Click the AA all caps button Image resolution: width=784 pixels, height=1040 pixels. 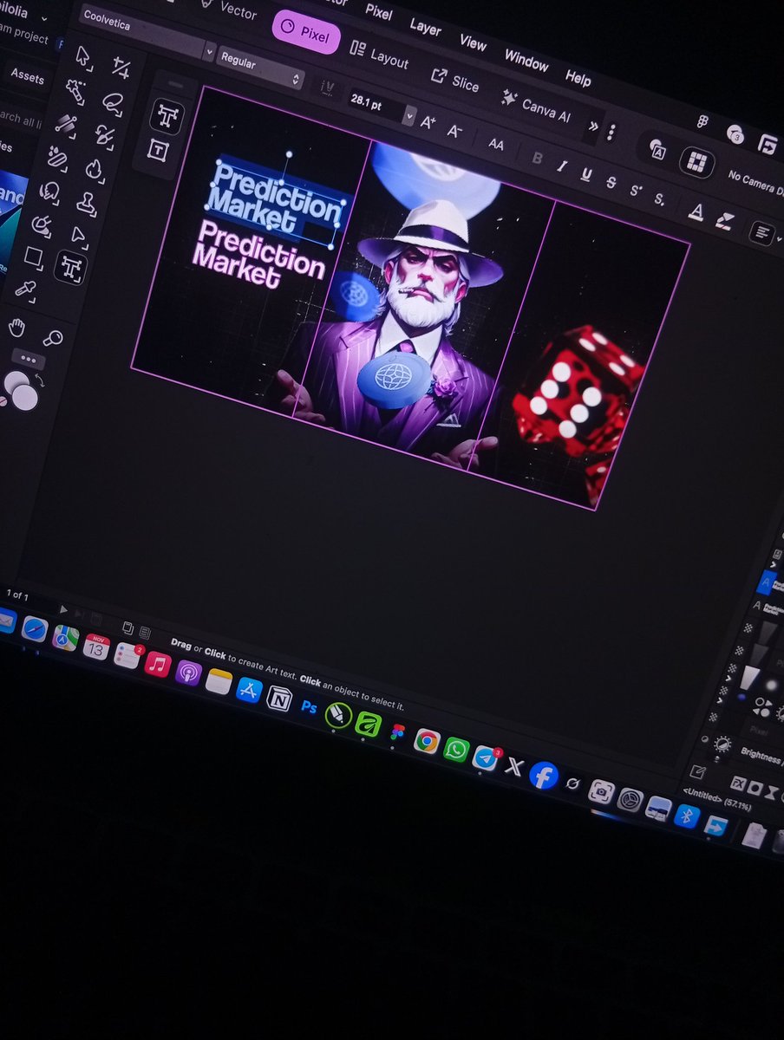pos(496,145)
